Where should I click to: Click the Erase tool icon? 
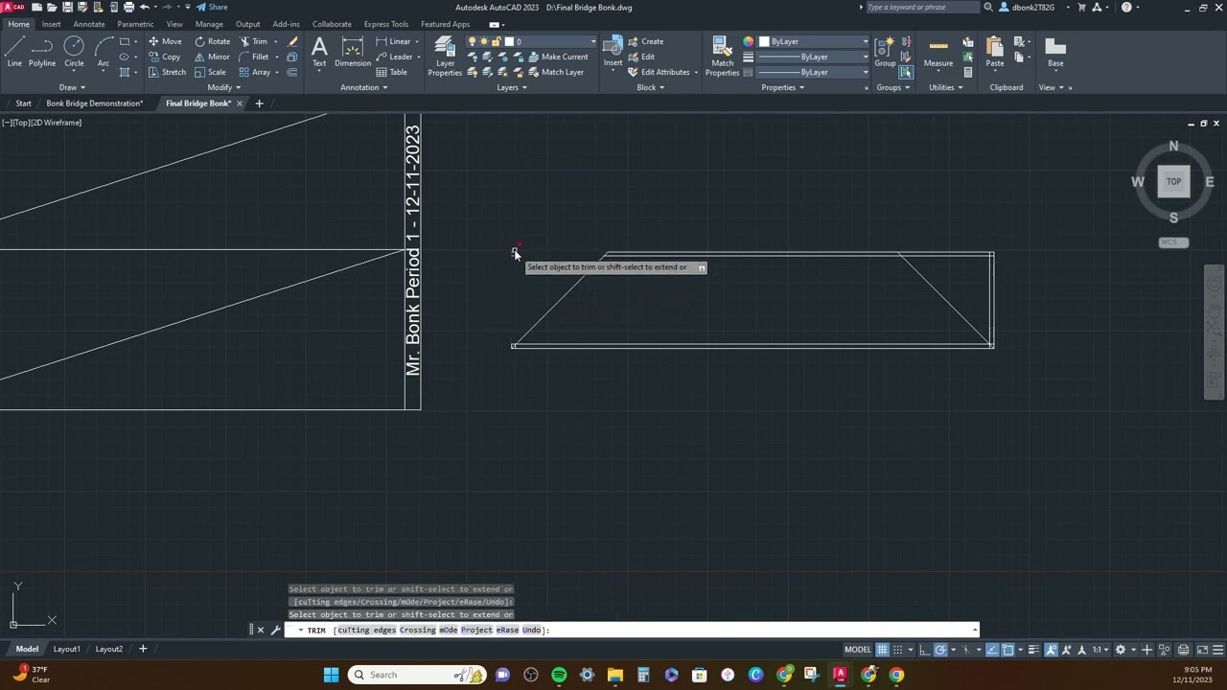292,41
